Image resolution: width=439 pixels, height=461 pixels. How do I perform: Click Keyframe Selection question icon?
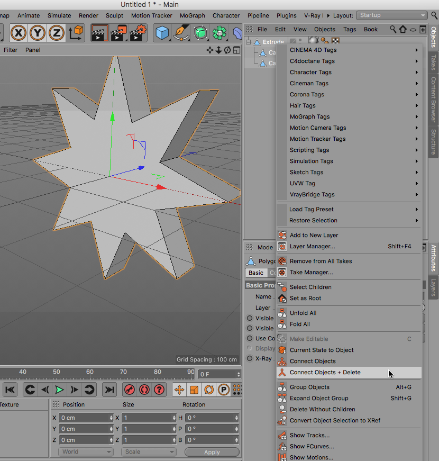click(159, 390)
